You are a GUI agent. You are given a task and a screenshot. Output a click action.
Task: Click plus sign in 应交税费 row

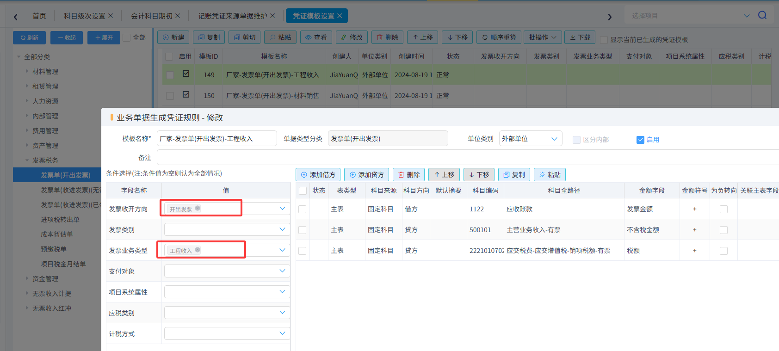(x=694, y=251)
